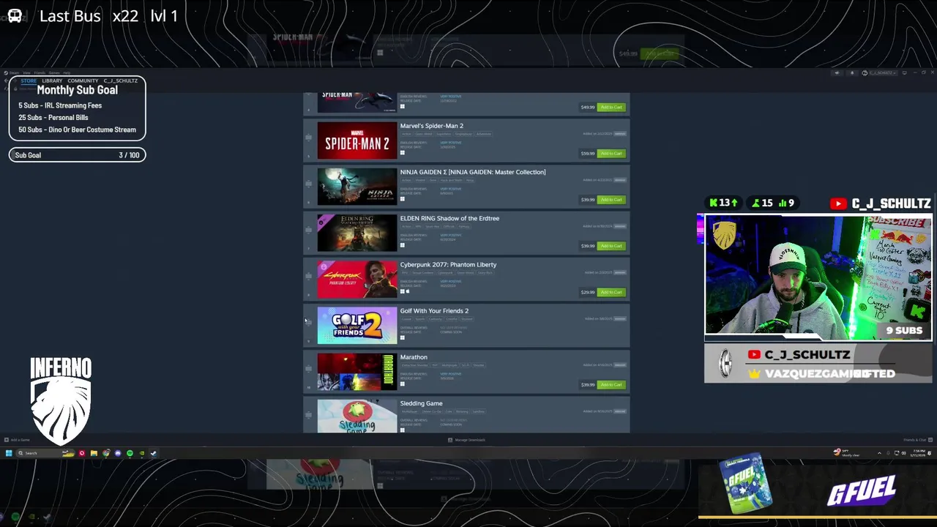Grab the reorder handle for Marathon row
This screenshot has width=937, height=527.
(308, 368)
